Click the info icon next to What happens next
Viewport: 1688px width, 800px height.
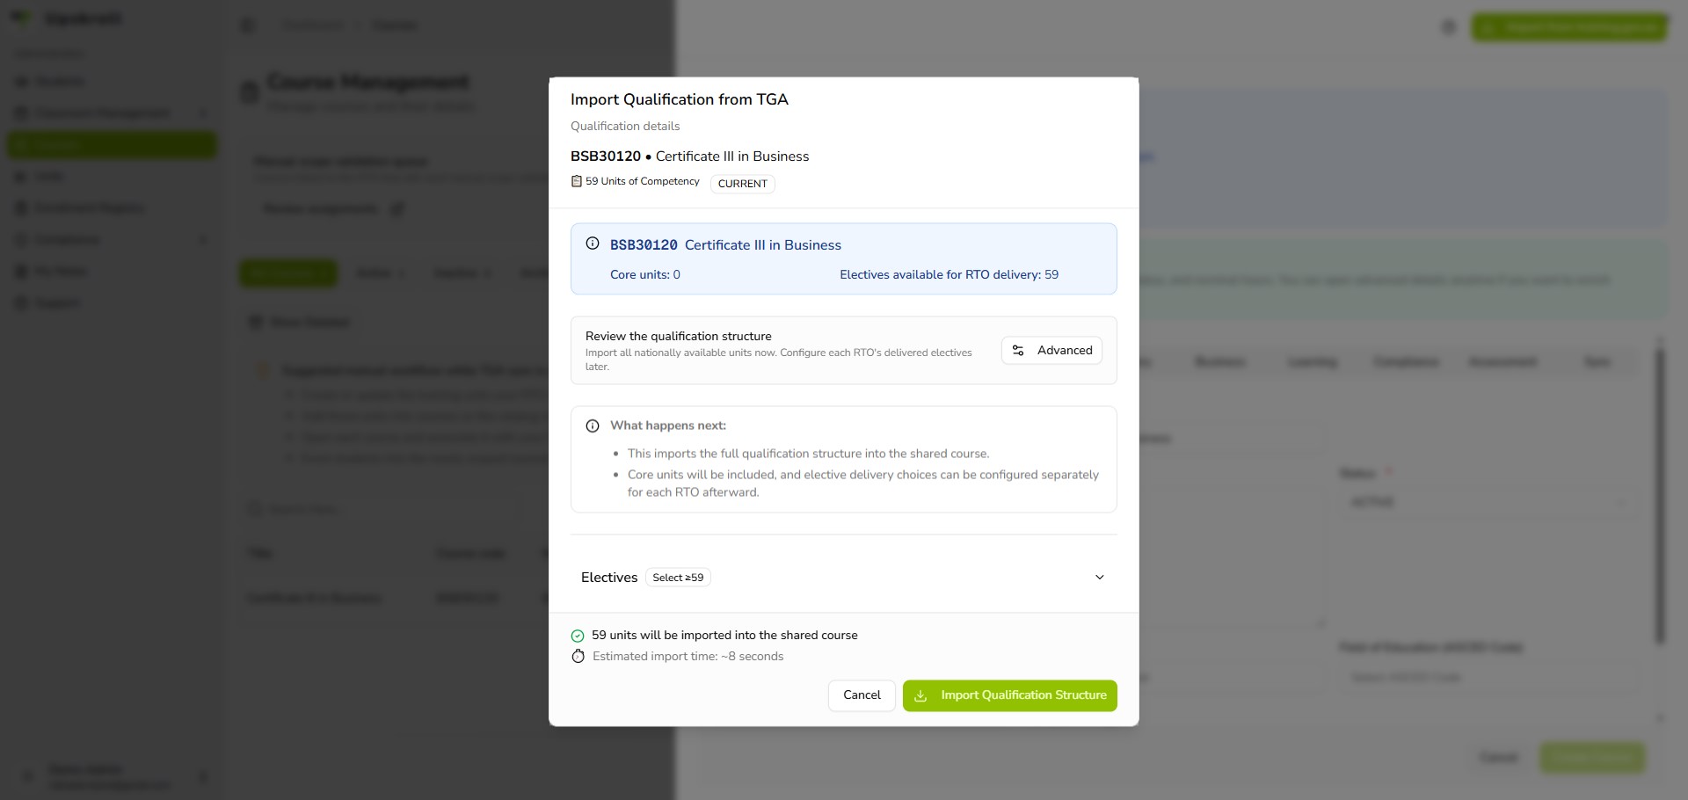click(x=593, y=425)
